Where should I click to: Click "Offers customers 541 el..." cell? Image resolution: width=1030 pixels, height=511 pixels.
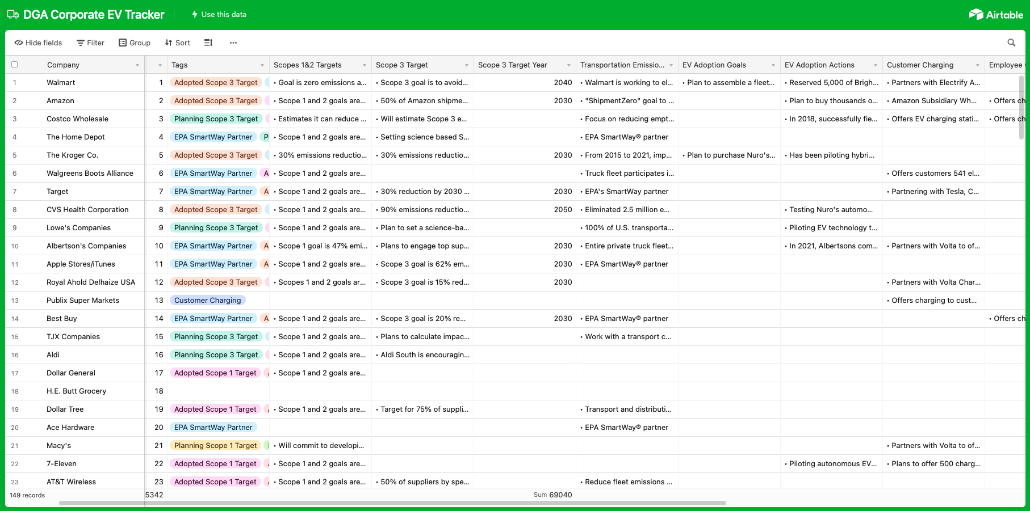pyautogui.click(x=933, y=173)
